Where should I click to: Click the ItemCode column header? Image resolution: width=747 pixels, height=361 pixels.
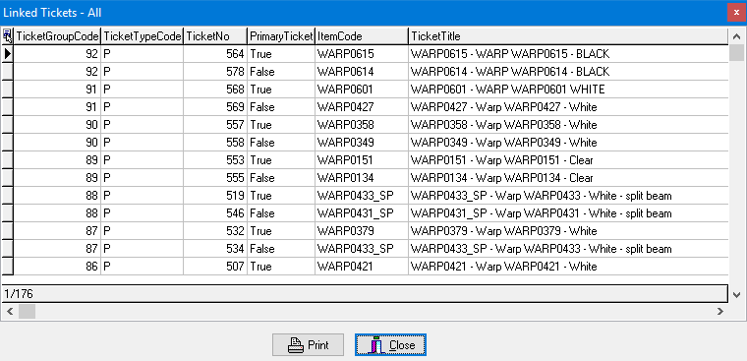(x=362, y=36)
